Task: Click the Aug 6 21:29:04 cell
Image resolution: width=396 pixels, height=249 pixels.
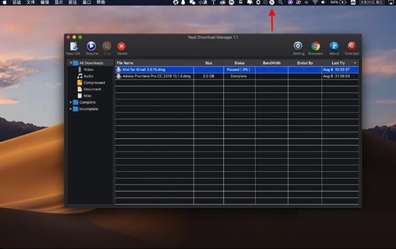Action: pyautogui.click(x=340, y=76)
